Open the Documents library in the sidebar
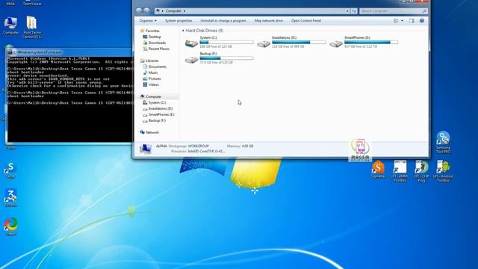Image resolution: width=478 pixels, height=269 pixels. (158, 67)
